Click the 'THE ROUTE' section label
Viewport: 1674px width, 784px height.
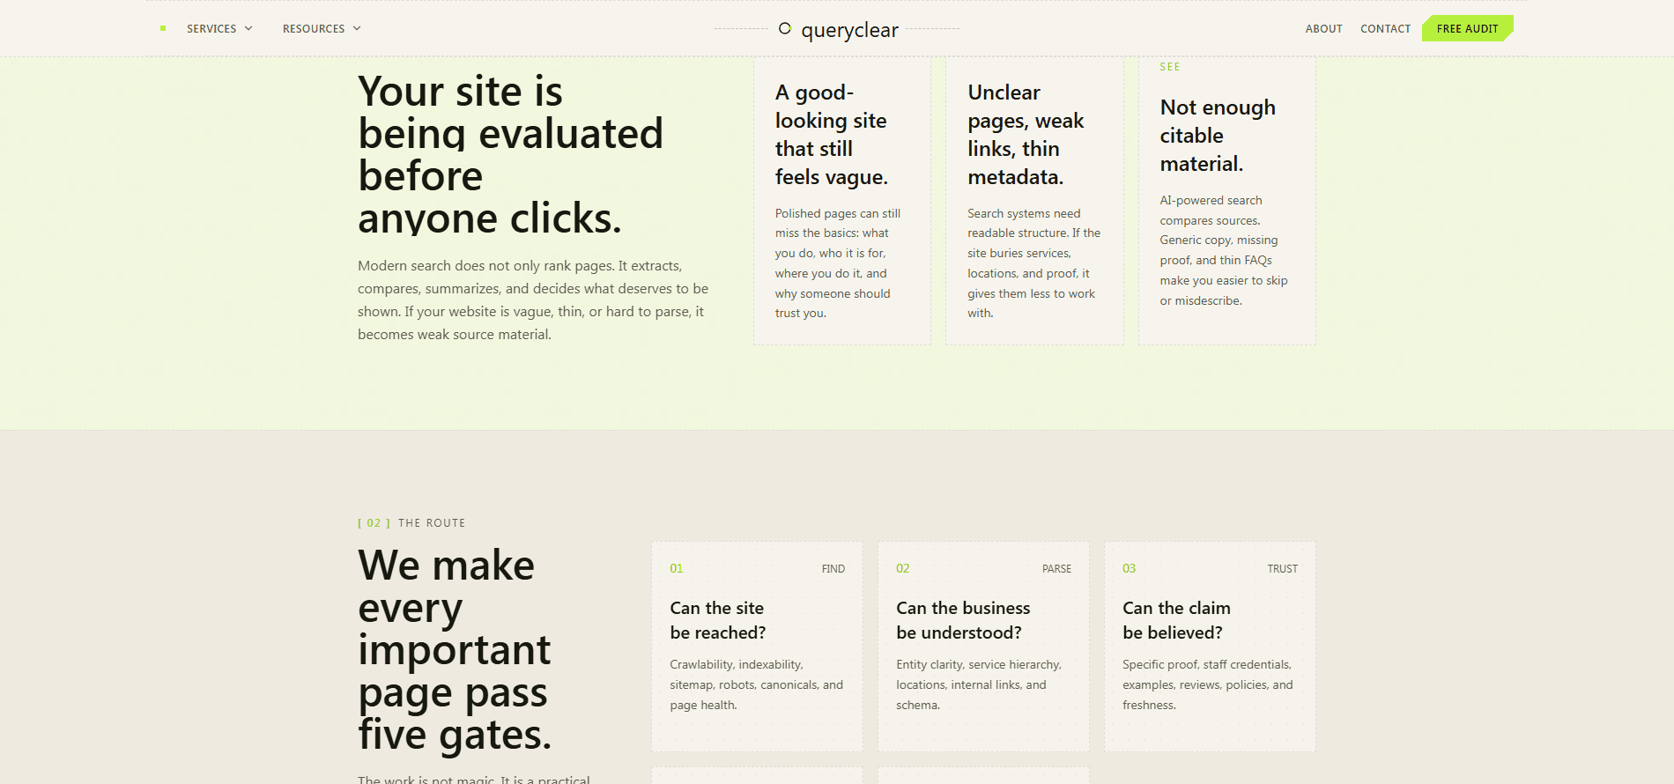[x=432, y=523]
